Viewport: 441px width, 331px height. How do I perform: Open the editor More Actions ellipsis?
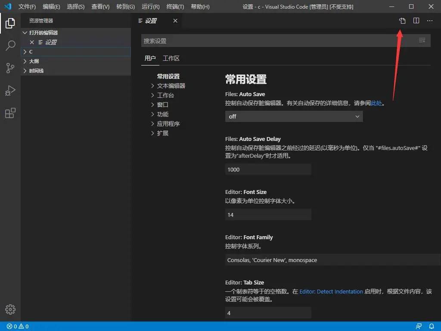(x=430, y=21)
